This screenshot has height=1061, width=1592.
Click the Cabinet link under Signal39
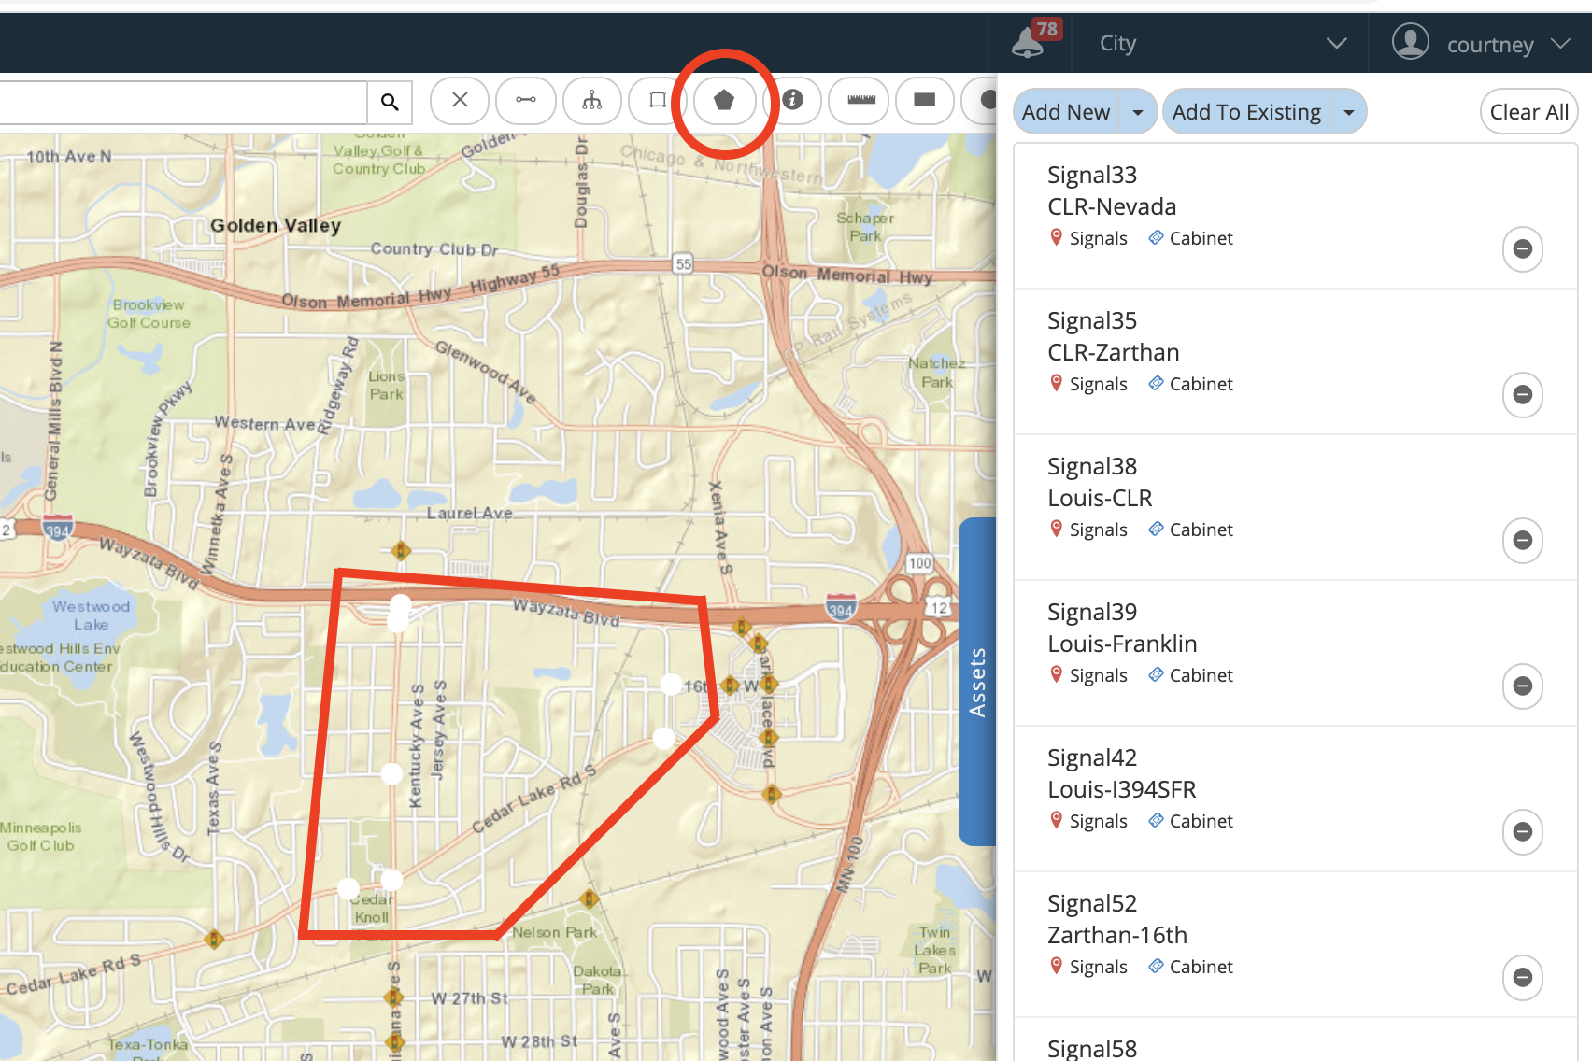pos(1201,675)
